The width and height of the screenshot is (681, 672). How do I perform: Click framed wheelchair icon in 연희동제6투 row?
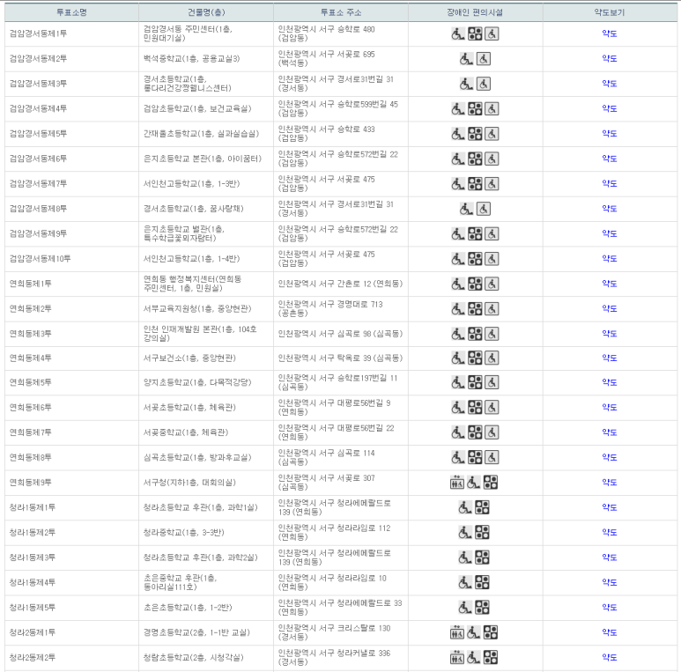coord(492,407)
